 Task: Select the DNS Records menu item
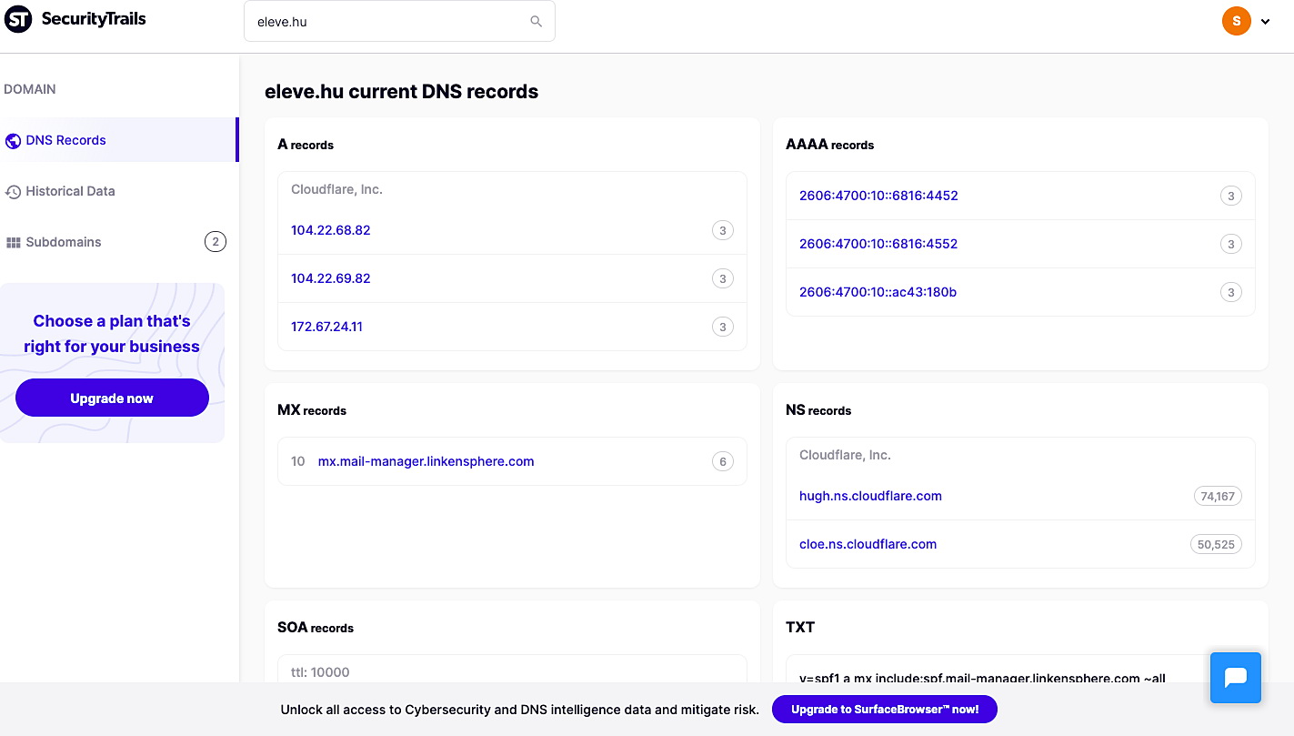(x=118, y=140)
